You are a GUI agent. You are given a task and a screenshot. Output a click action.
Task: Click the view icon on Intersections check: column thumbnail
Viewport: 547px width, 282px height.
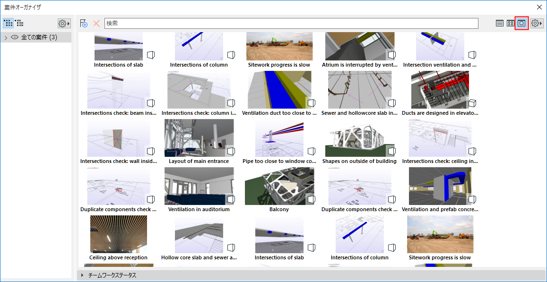231,103
